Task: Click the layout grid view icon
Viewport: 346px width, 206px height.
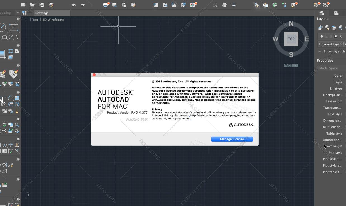Action: pos(24,13)
